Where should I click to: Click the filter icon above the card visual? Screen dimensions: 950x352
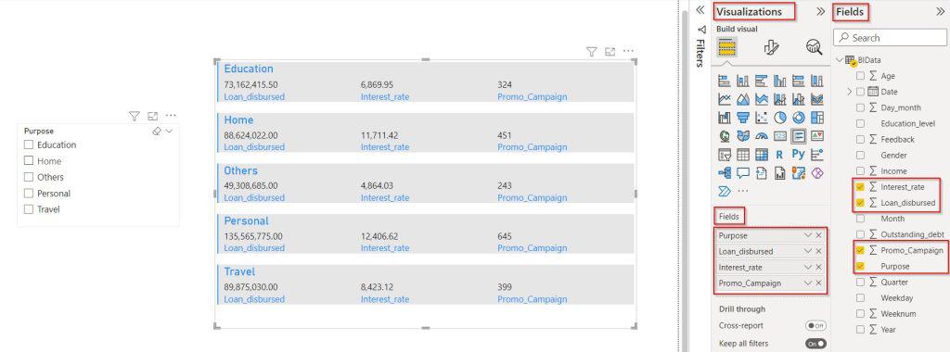click(x=592, y=52)
